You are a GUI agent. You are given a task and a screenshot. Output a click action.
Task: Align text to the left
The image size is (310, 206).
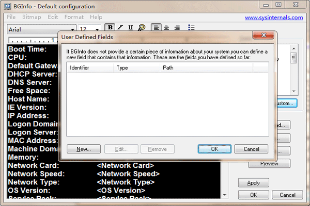point(156,28)
